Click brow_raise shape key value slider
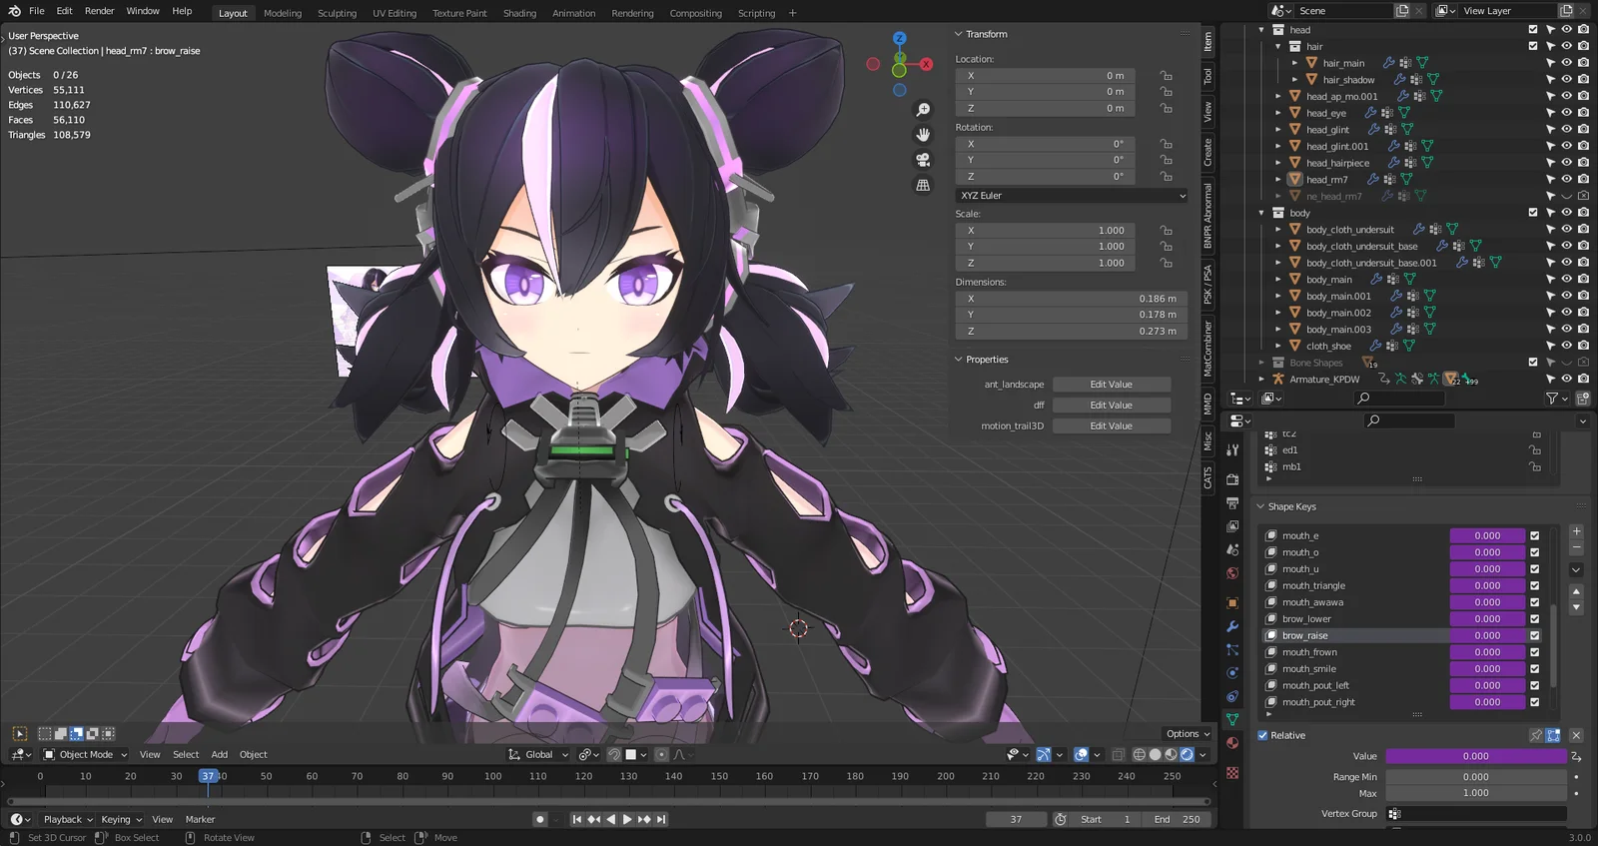The height and width of the screenshot is (846, 1598). (x=1487, y=636)
